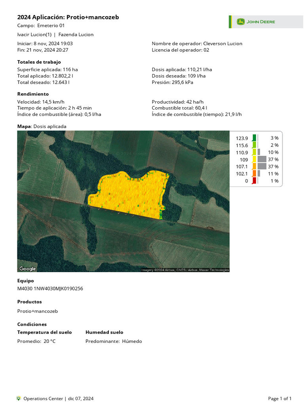The image size is (304, 405).
Task: Click the 'Humedad suelo' heading
Action: point(104,332)
